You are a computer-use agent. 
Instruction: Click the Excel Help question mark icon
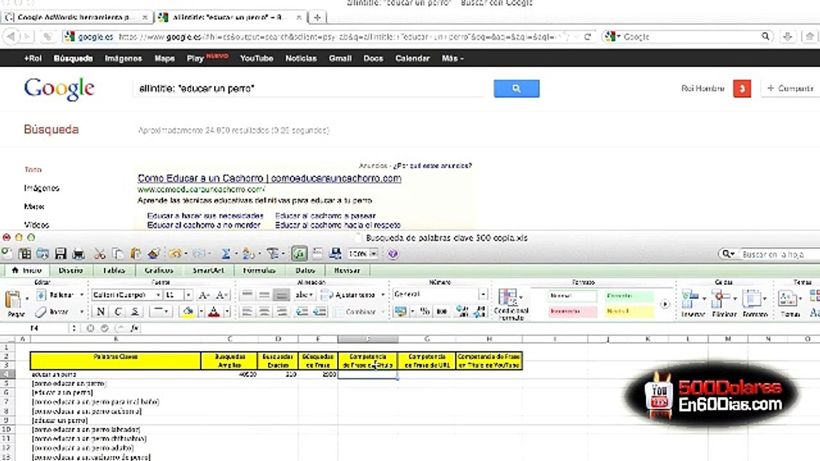point(393,254)
